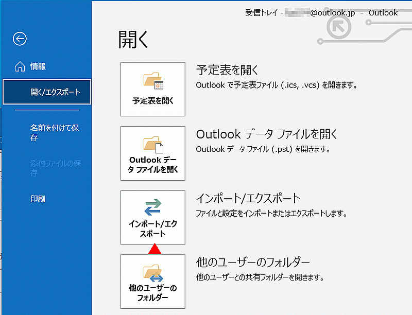Click the 開く page heading
The width and height of the screenshot is (412, 315).
(x=133, y=39)
